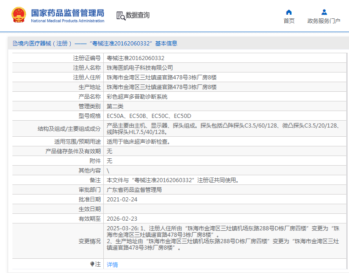This screenshot has width=349, height=273.
Task: Click the 注册人住所 address value
Action: click(x=162, y=78)
